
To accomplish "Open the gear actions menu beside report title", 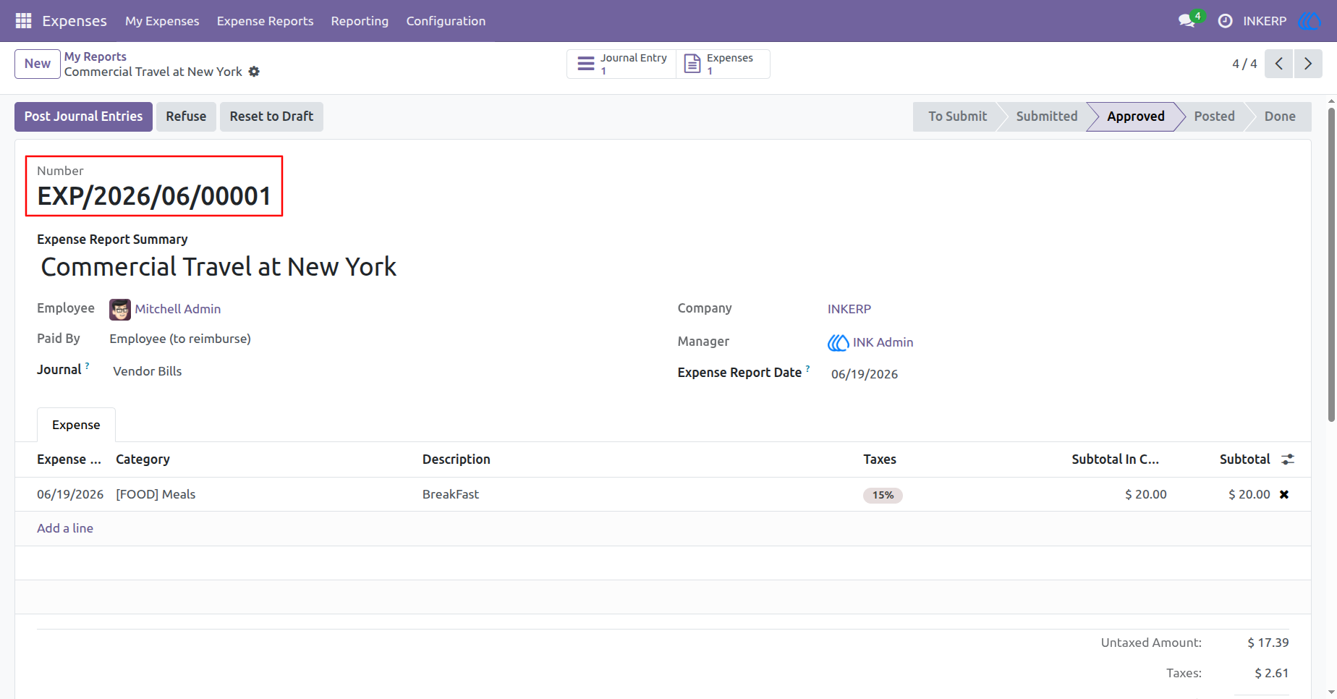I will (x=254, y=72).
